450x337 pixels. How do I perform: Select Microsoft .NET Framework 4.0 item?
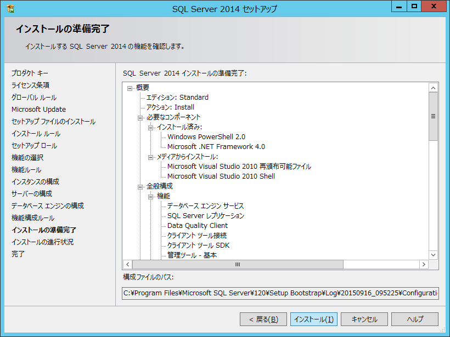216,147
